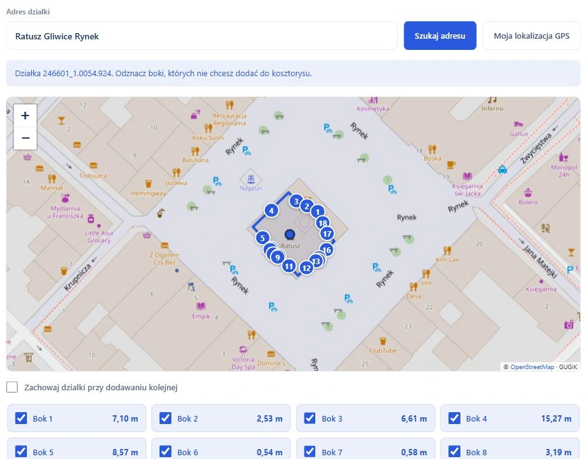This screenshot has width=588, height=459.
Task: Uncheck the Bok 4 side checkbox
Action: point(455,418)
